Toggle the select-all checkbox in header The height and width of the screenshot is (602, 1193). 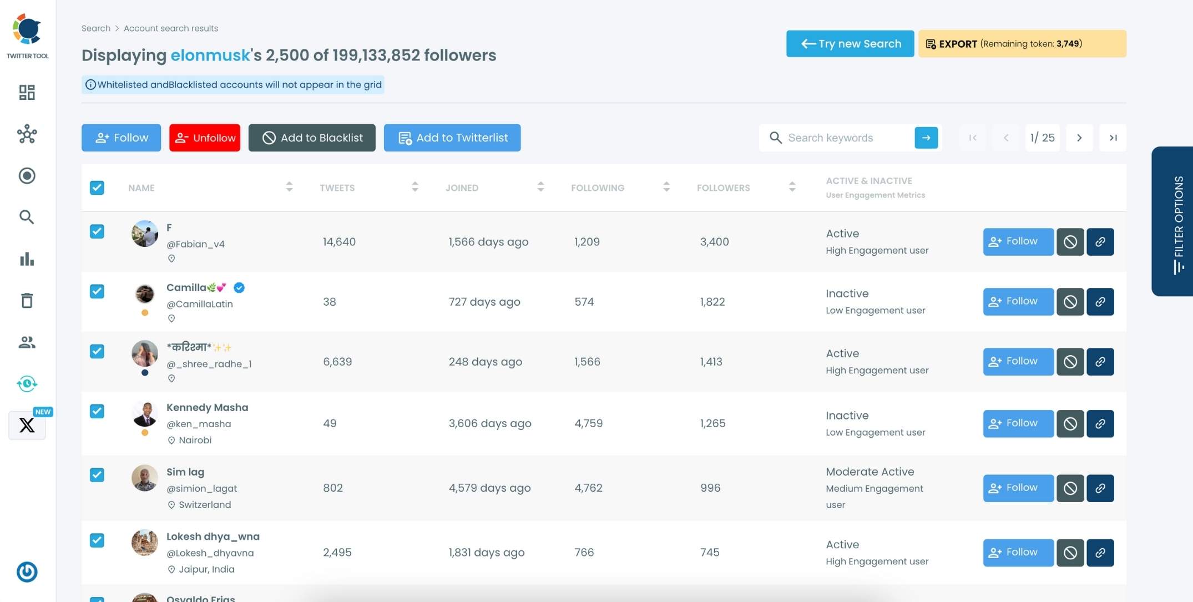pos(97,188)
